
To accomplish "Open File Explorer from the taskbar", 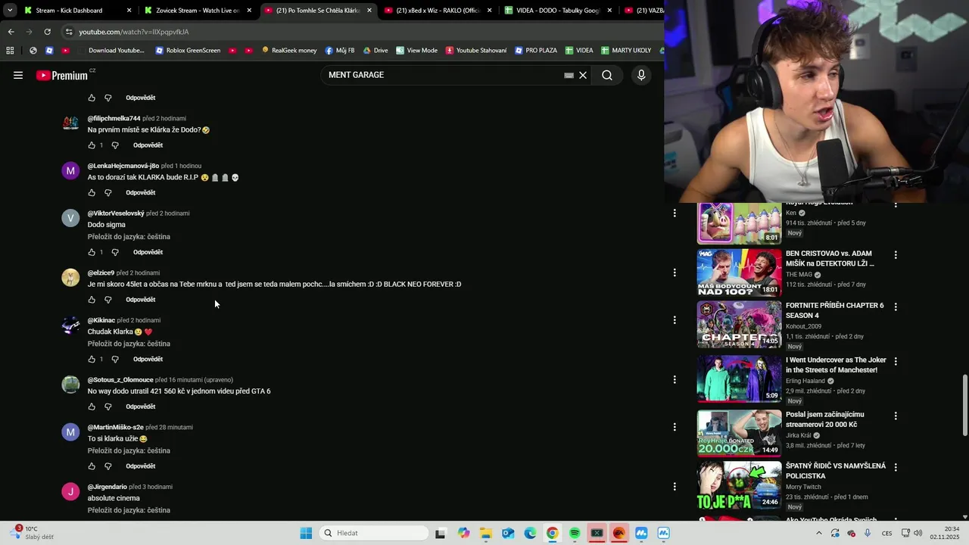I will (x=485, y=533).
